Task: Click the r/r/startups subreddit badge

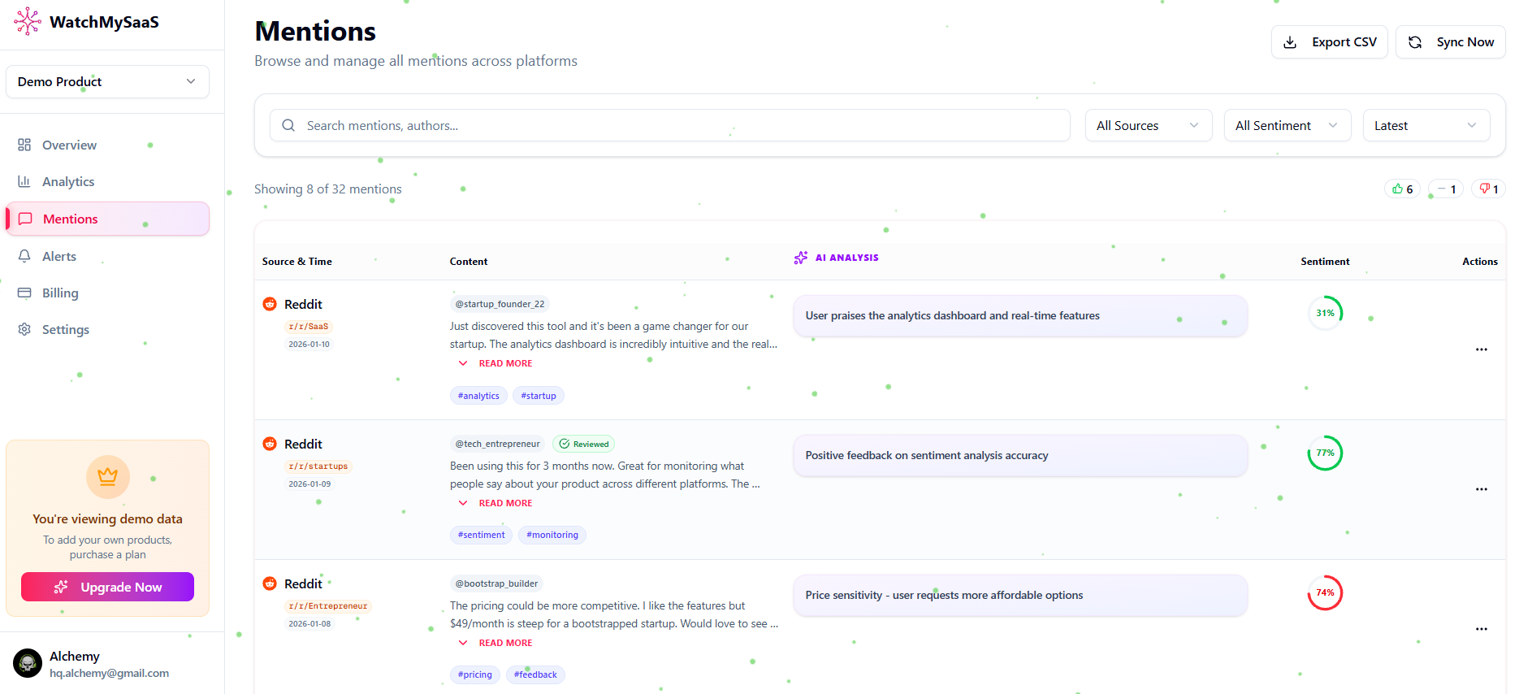Action: tap(318, 466)
